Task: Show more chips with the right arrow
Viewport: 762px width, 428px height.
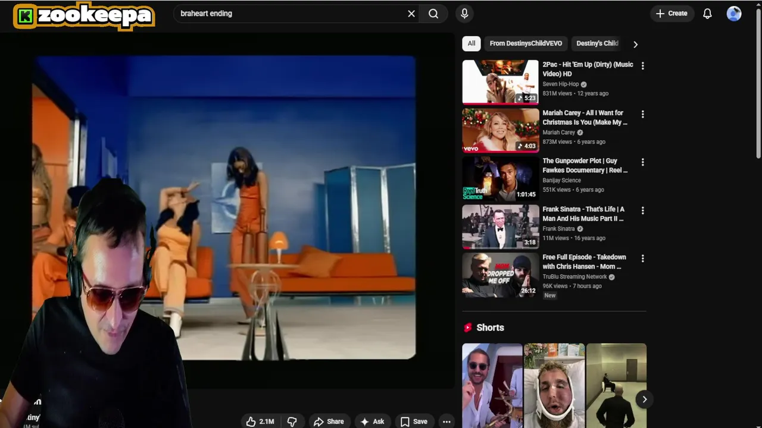Action: [x=635, y=44]
